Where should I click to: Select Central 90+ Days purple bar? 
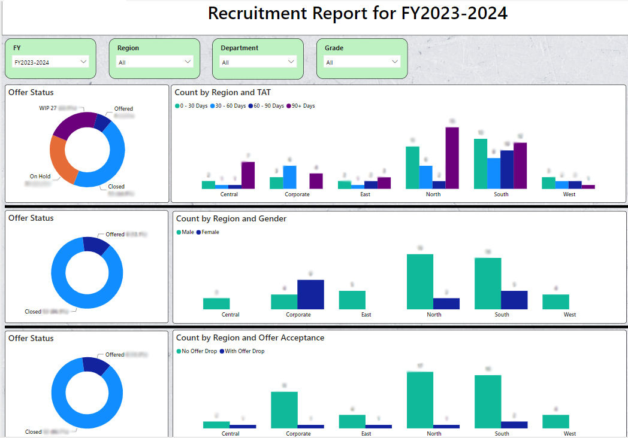[248, 175]
